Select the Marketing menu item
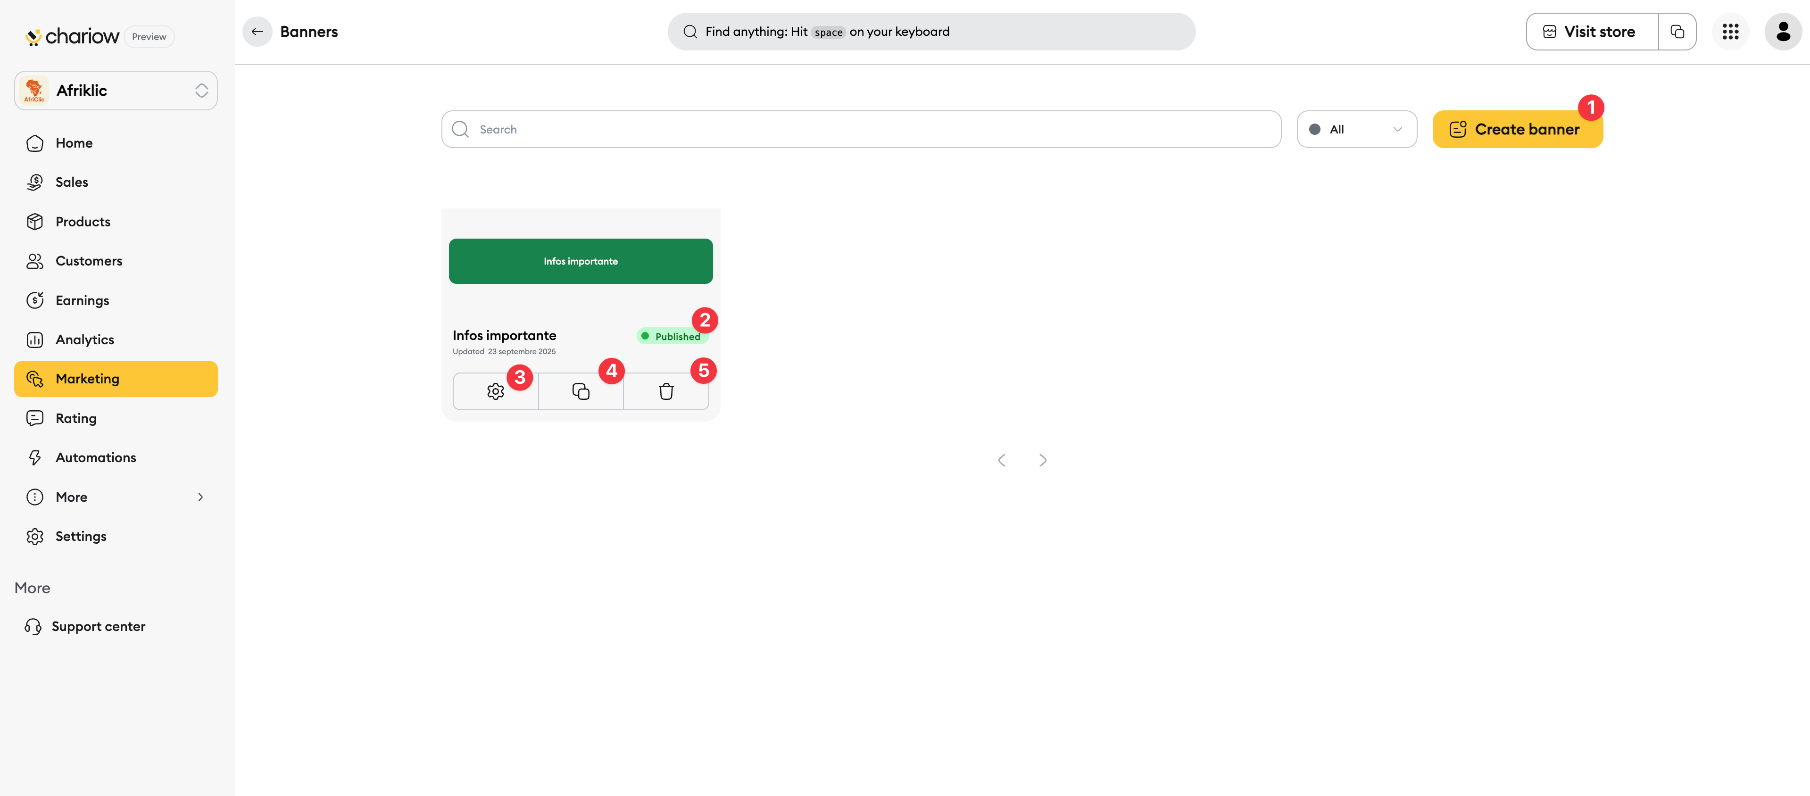The image size is (1810, 796). [116, 379]
